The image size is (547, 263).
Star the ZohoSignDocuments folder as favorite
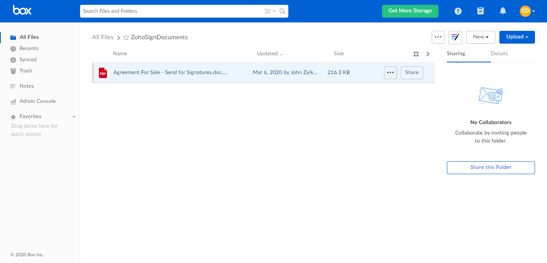(x=126, y=37)
